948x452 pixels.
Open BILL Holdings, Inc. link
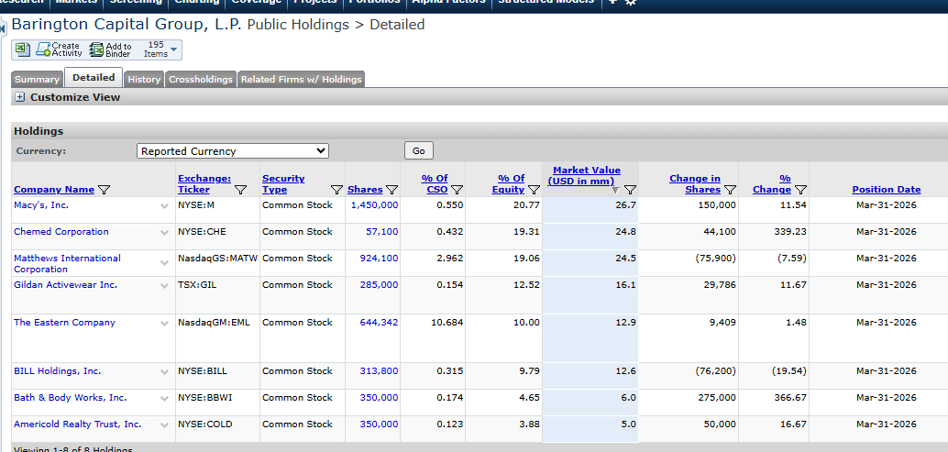pyautogui.click(x=58, y=371)
